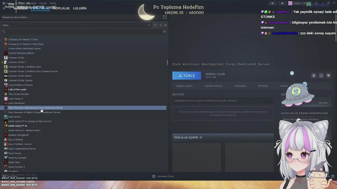Click the library game list scrollbar
Viewport: 337px width, 189px height.
coord(167,62)
